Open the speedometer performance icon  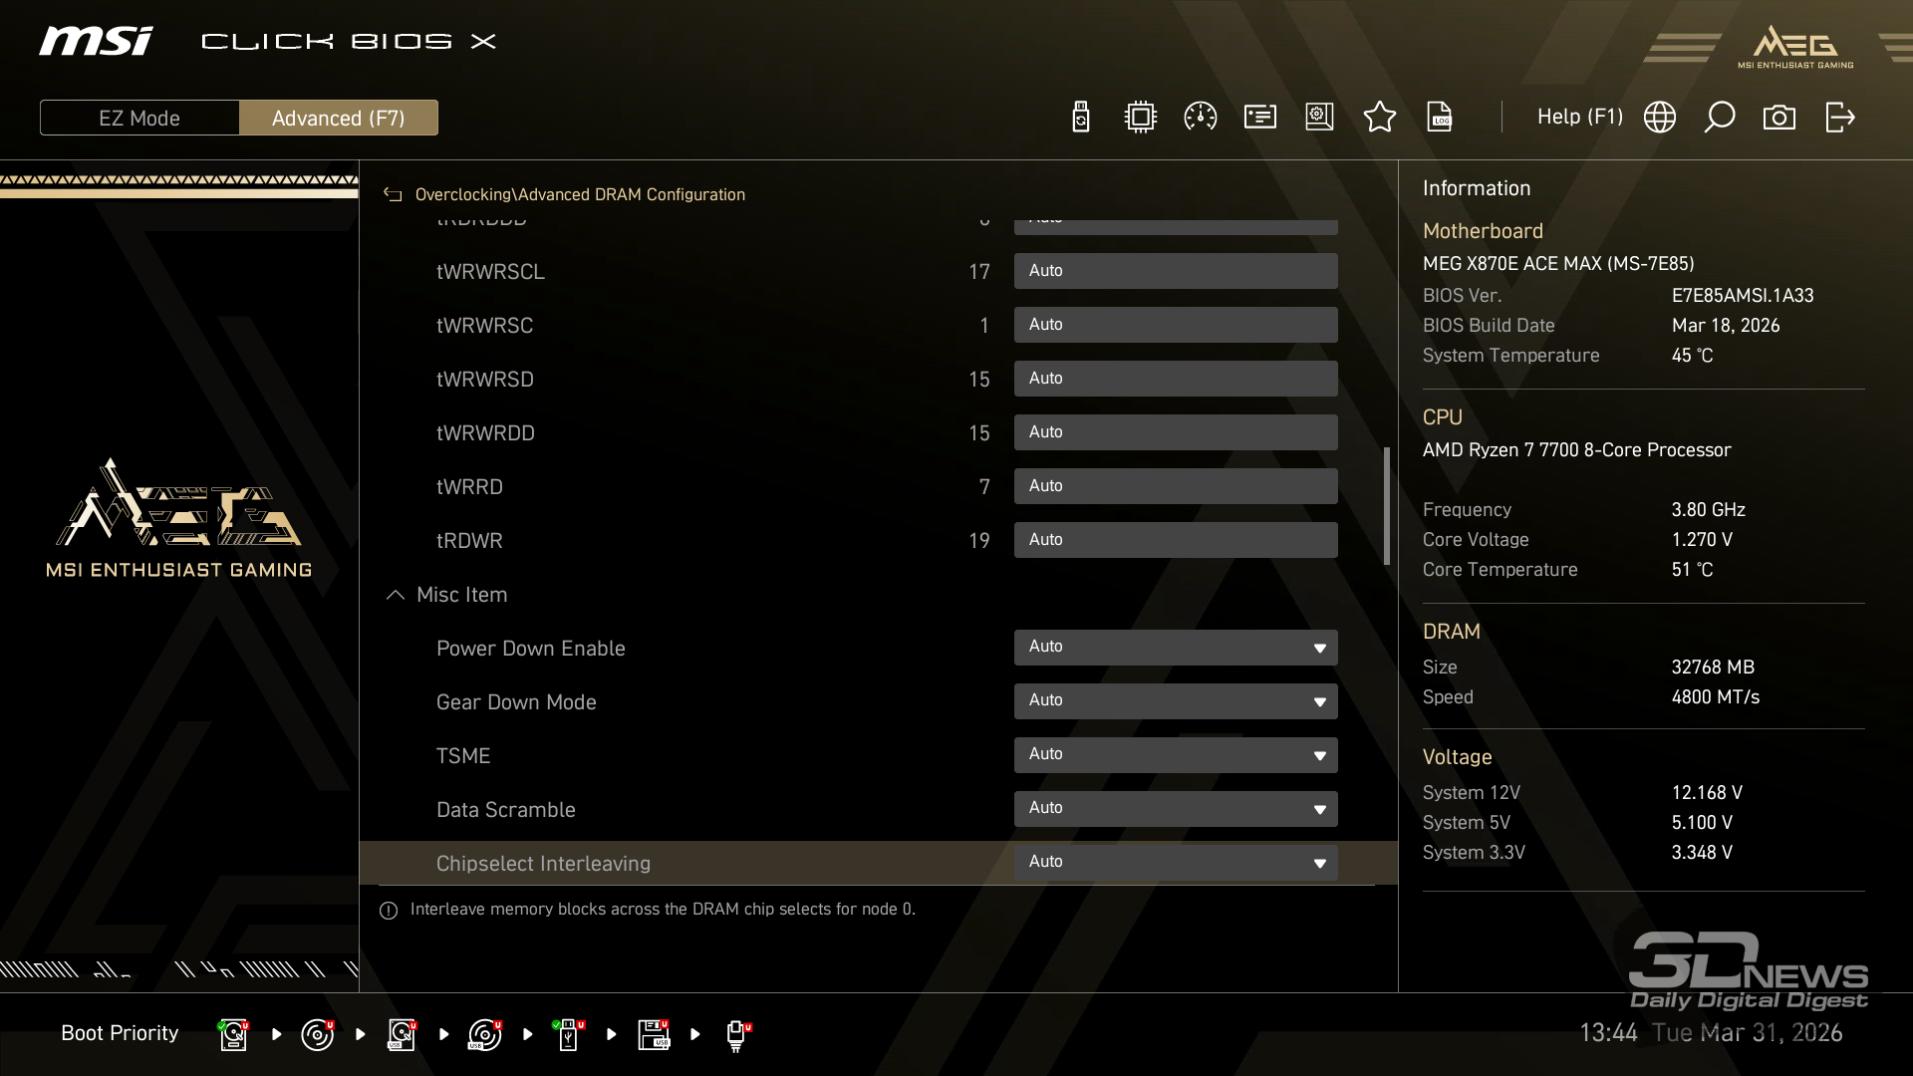coord(1200,118)
